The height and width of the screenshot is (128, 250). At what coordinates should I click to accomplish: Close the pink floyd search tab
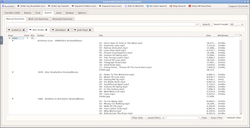pyautogui.click(x=90, y=30)
